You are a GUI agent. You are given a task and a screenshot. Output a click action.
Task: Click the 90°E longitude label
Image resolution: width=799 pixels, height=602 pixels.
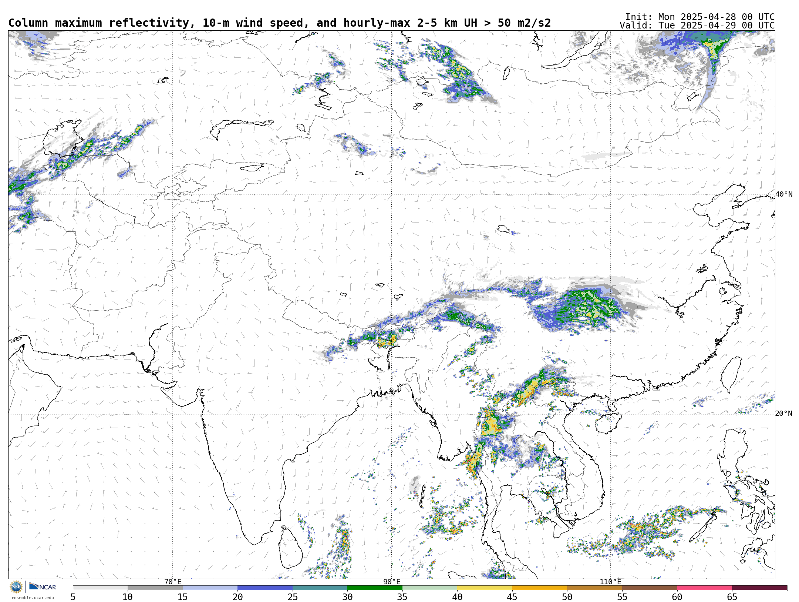(392, 582)
